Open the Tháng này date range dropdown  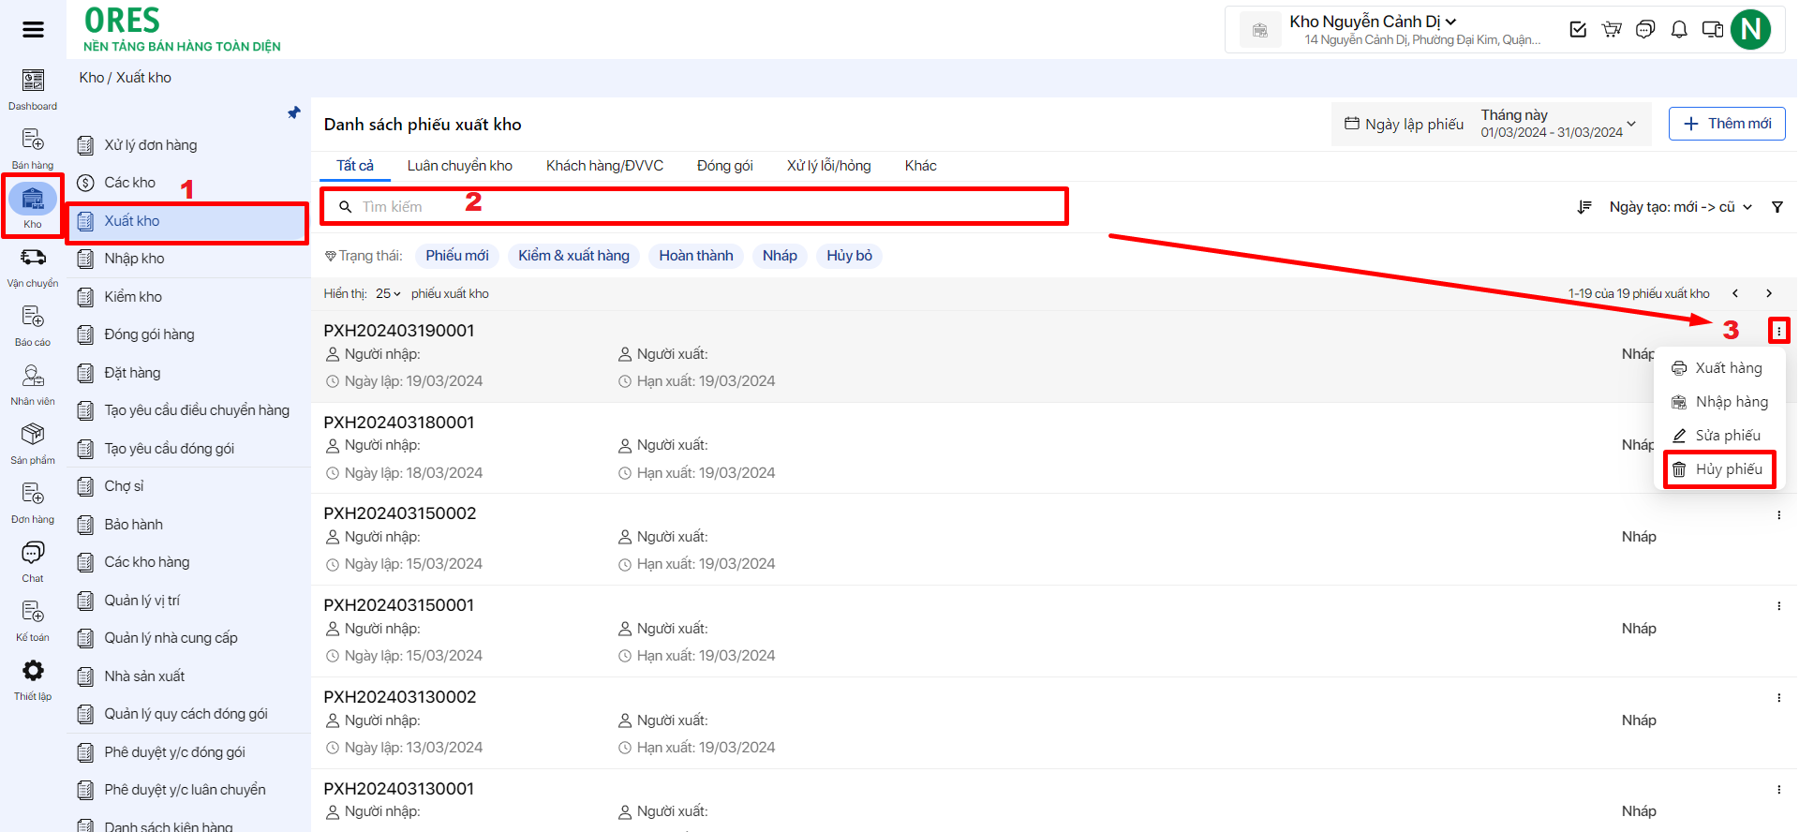[x=1557, y=124]
